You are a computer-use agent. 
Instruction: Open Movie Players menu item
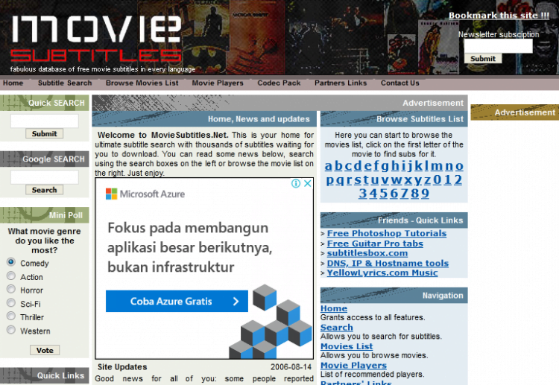[x=218, y=83]
